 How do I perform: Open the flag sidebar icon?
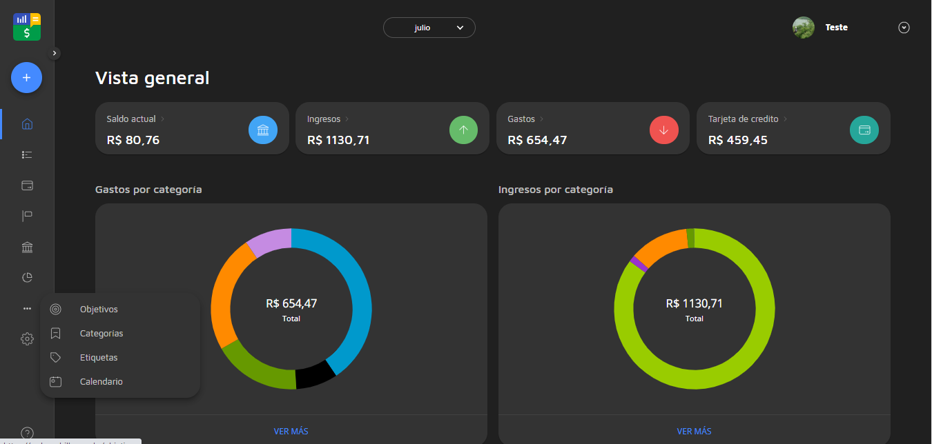pos(27,216)
